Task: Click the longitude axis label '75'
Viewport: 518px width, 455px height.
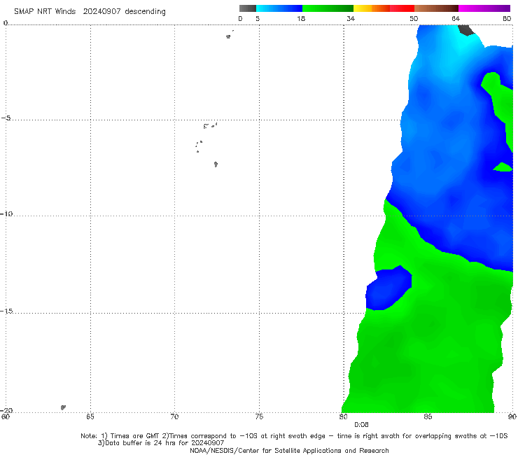Action: pyautogui.click(x=259, y=416)
